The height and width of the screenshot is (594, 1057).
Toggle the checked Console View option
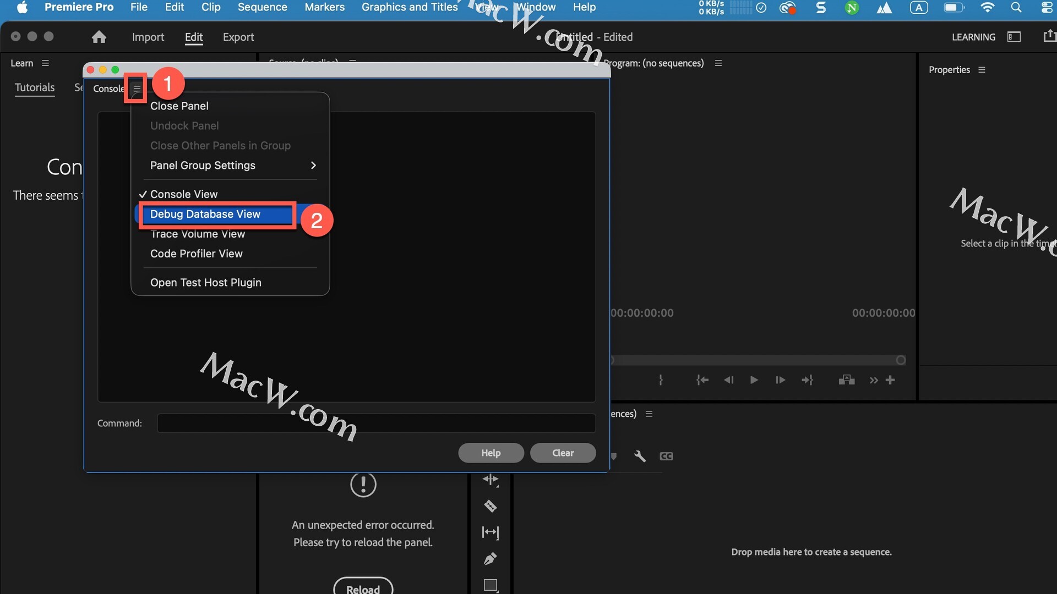tap(184, 194)
